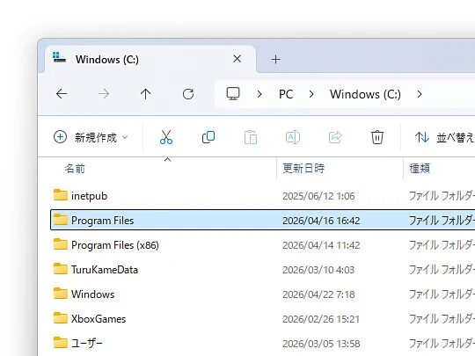This screenshot has height=356, width=475.
Task: Click the date 2026/04/22 7:18
Action: (x=318, y=294)
